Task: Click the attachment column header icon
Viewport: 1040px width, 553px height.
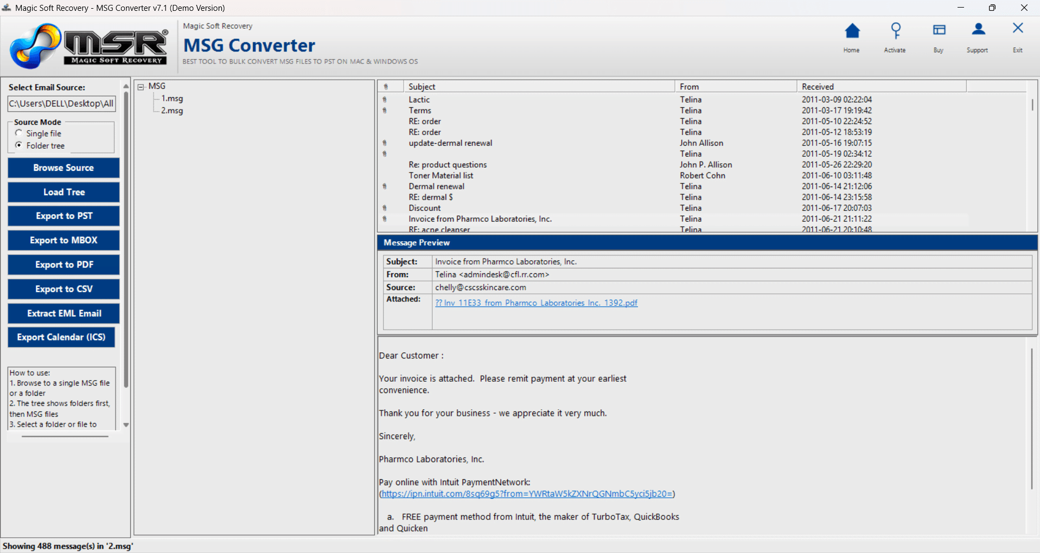Action: coord(386,87)
